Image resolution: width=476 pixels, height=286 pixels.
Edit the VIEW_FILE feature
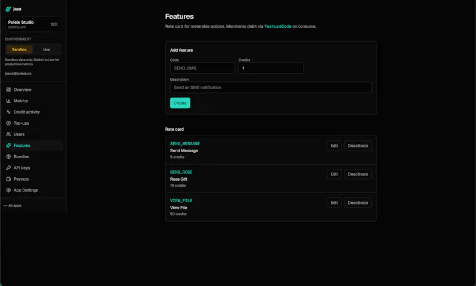click(x=334, y=203)
